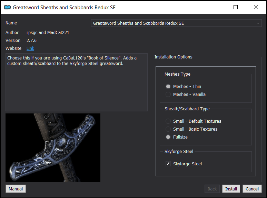This screenshot has height=198, width=267.
Task: Cancel the installer dialog
Action: pyautogui.click(x=252, y=189)
